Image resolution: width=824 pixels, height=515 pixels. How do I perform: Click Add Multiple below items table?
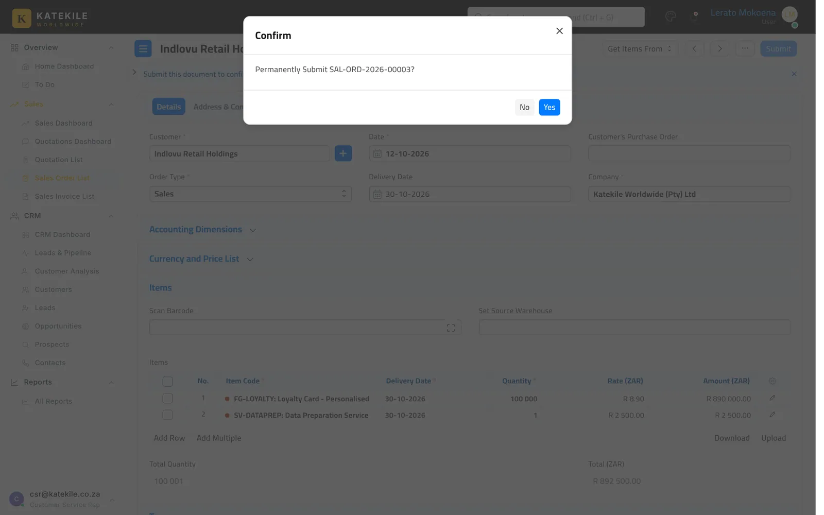click(x=219, y=438)
